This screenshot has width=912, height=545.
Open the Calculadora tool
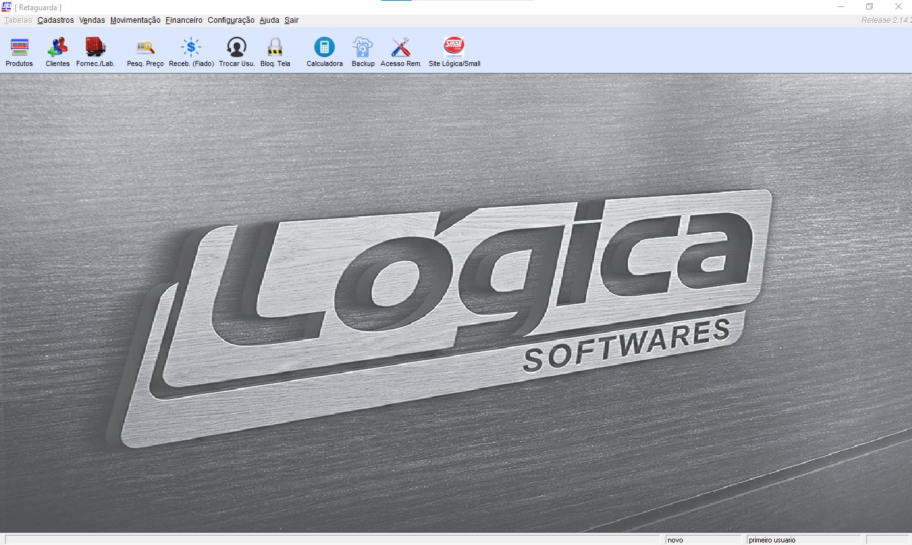[325, 48]
